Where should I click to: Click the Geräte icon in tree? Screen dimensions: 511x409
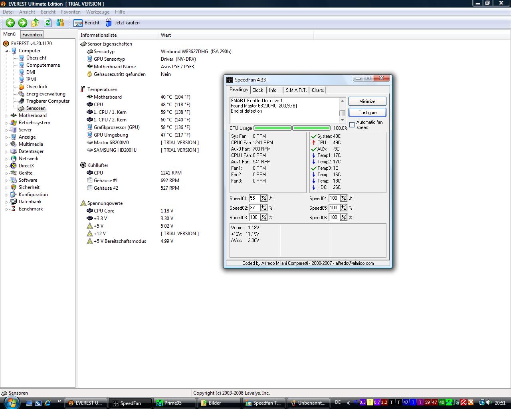pos(14,173)
